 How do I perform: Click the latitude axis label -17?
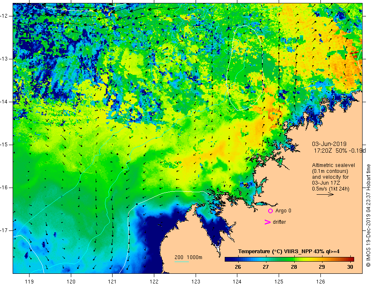[x=4, y=230]
